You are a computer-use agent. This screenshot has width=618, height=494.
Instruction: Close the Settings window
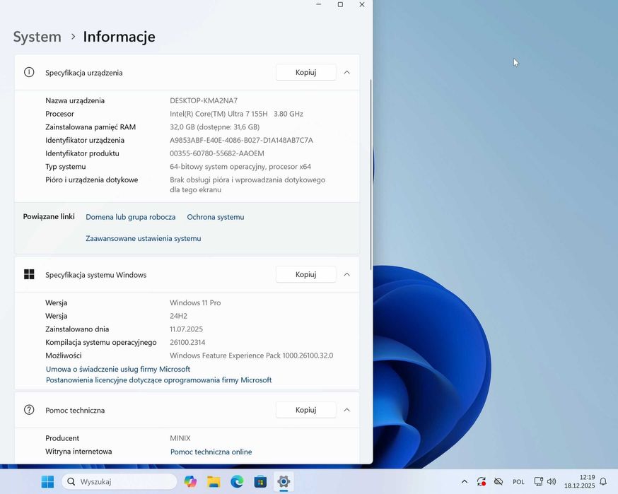pos(362,4)
